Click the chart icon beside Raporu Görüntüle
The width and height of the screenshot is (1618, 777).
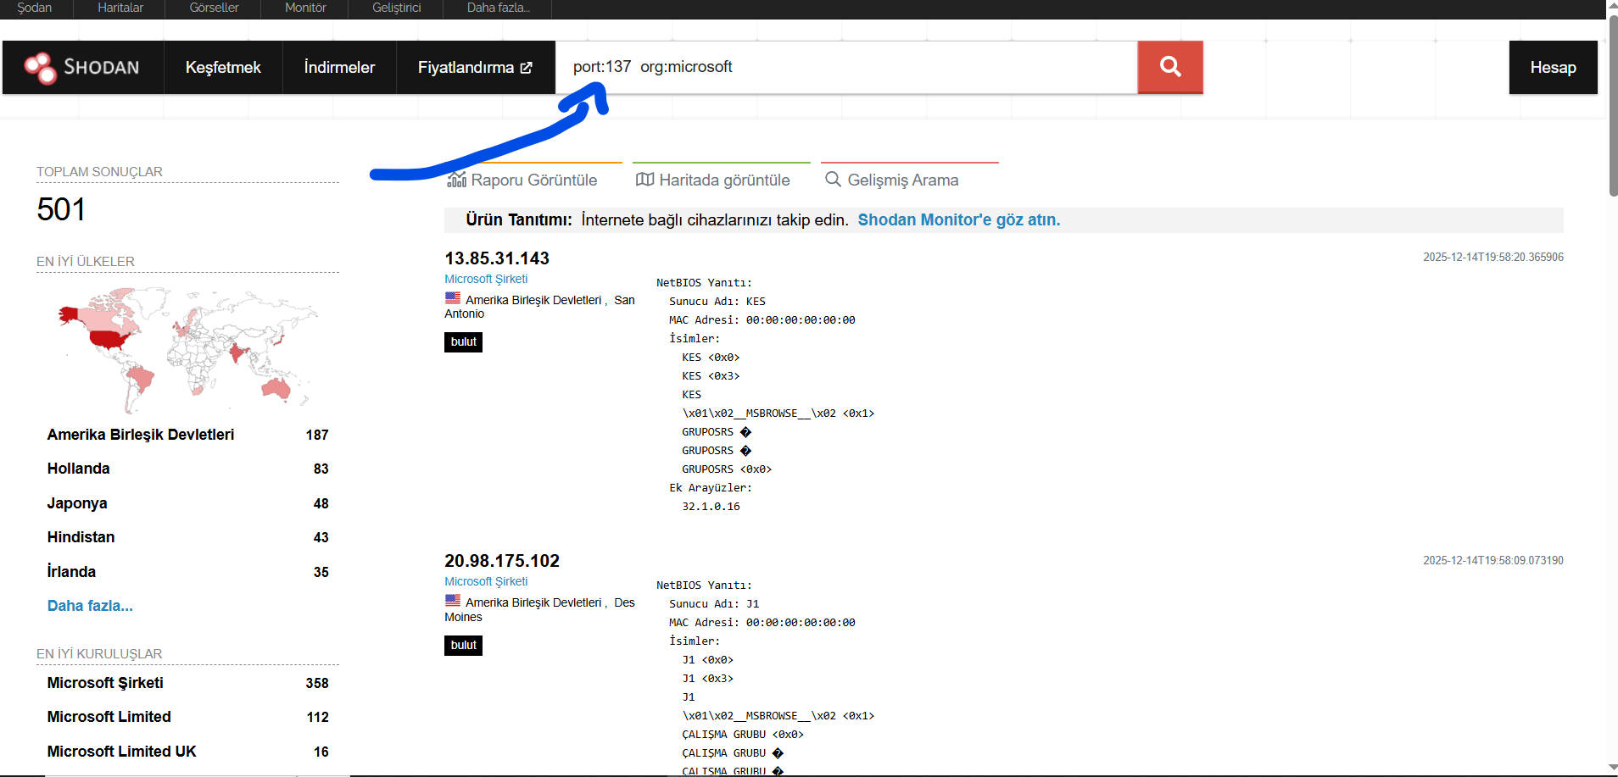tap(457, 180)
